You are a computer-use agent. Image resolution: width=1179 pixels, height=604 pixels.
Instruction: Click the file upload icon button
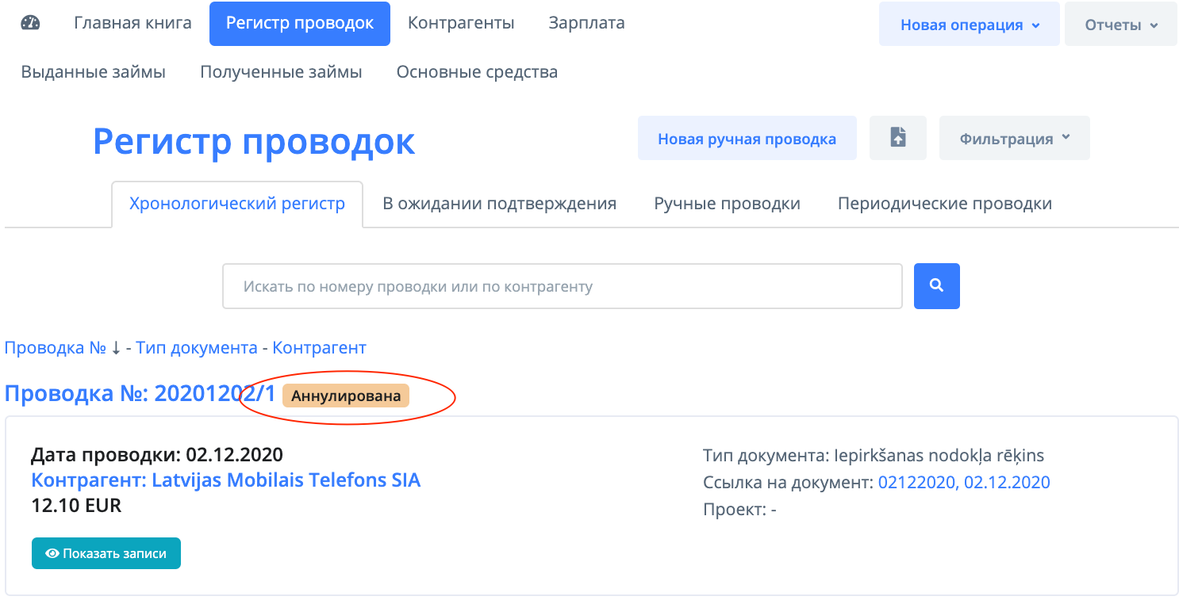point(897,138)
